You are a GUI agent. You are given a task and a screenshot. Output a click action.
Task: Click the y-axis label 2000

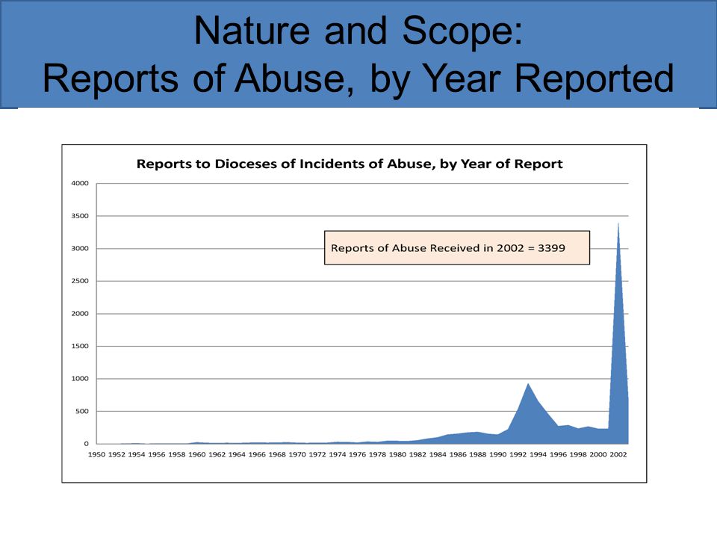80,313
